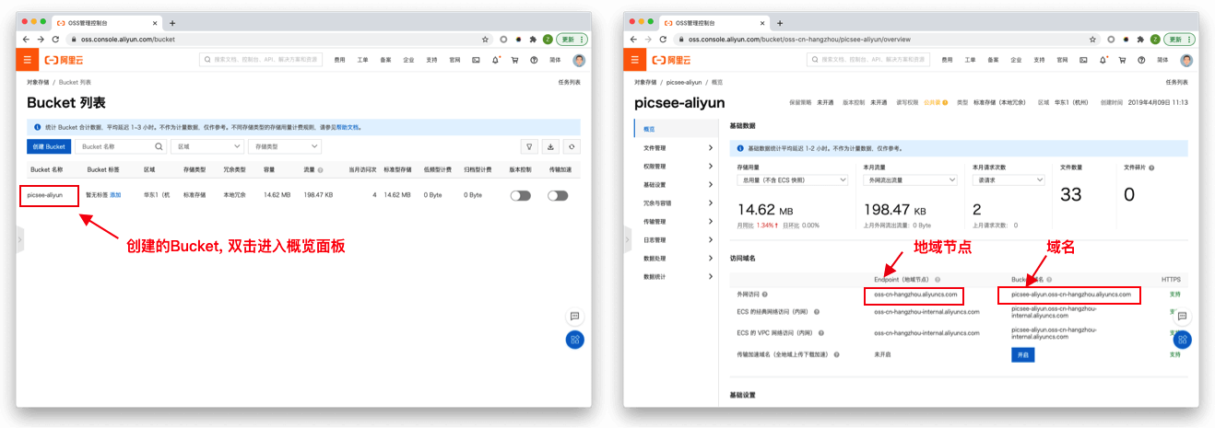This screenshot has height=428, width=1215.
Task: Open 官网 menu in overview window header
Action: (x=1062, y=60)
